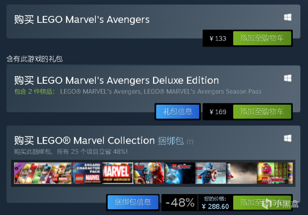
Task: Click the ¥ 169 Deluxe Edition price
Action: pyautogui.click(x=217, y=112)
